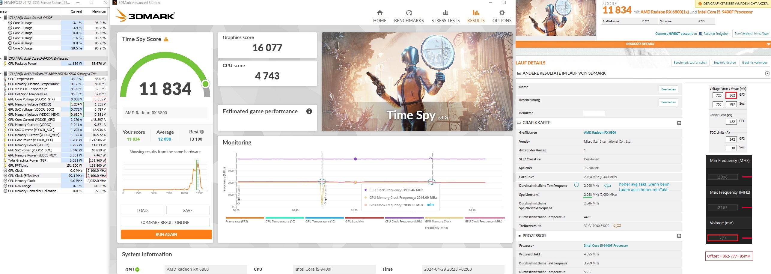Click Zum Vergleich hinzufügen
771x274 pixels.
[x=752, y=34]
